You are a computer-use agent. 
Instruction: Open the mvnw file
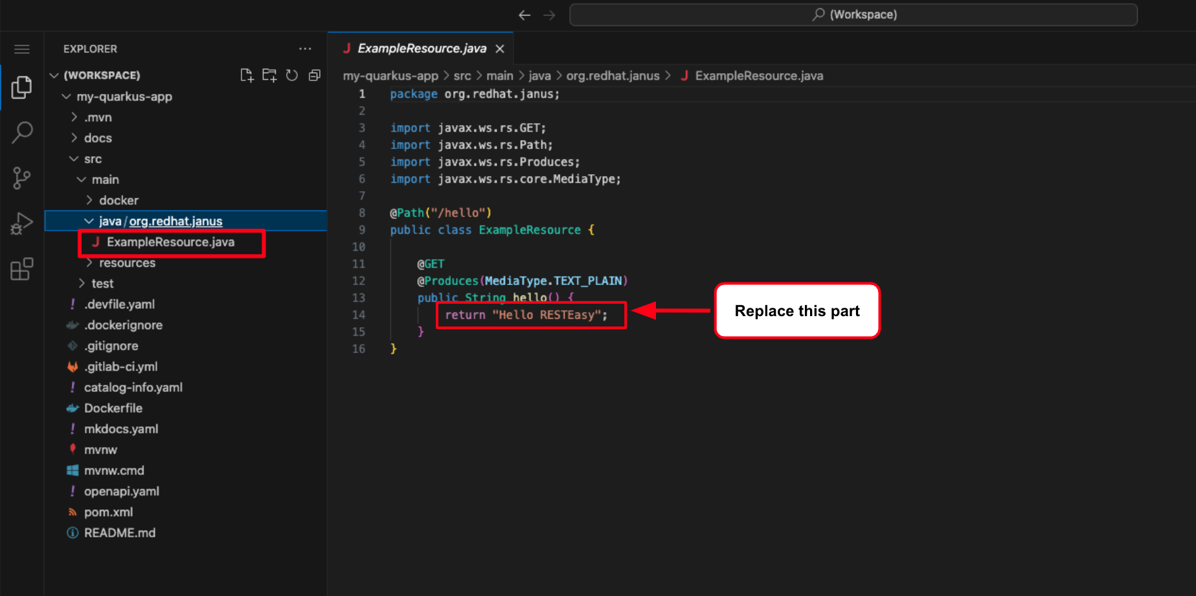click(100, 449)
